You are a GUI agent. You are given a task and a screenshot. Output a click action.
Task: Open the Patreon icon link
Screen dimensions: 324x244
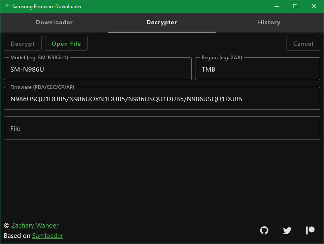pyautogui.click(x=310, y=230)
